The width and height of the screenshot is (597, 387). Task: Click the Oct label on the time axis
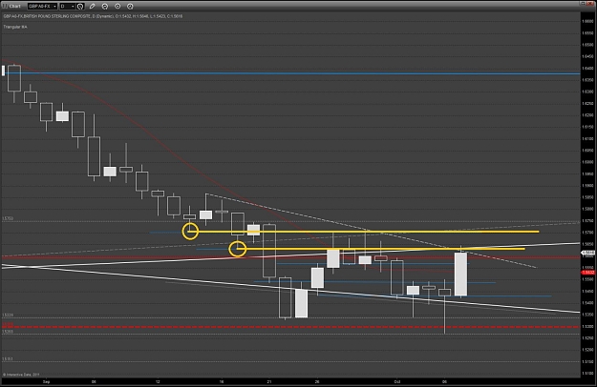pyautogui.click(x=397, y=381)
